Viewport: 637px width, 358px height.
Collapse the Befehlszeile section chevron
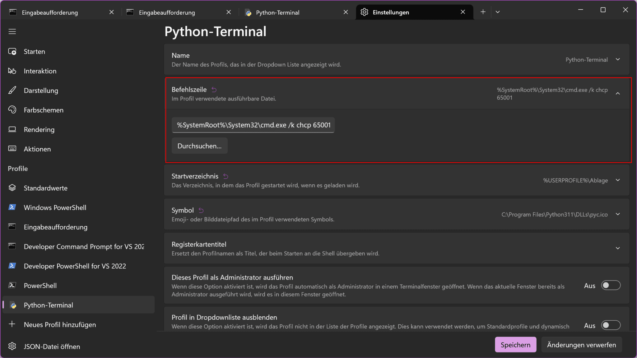[x=618, y=93]
